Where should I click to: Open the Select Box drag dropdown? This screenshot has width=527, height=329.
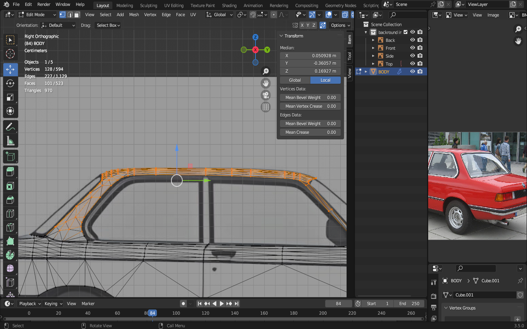pos(108,25)
